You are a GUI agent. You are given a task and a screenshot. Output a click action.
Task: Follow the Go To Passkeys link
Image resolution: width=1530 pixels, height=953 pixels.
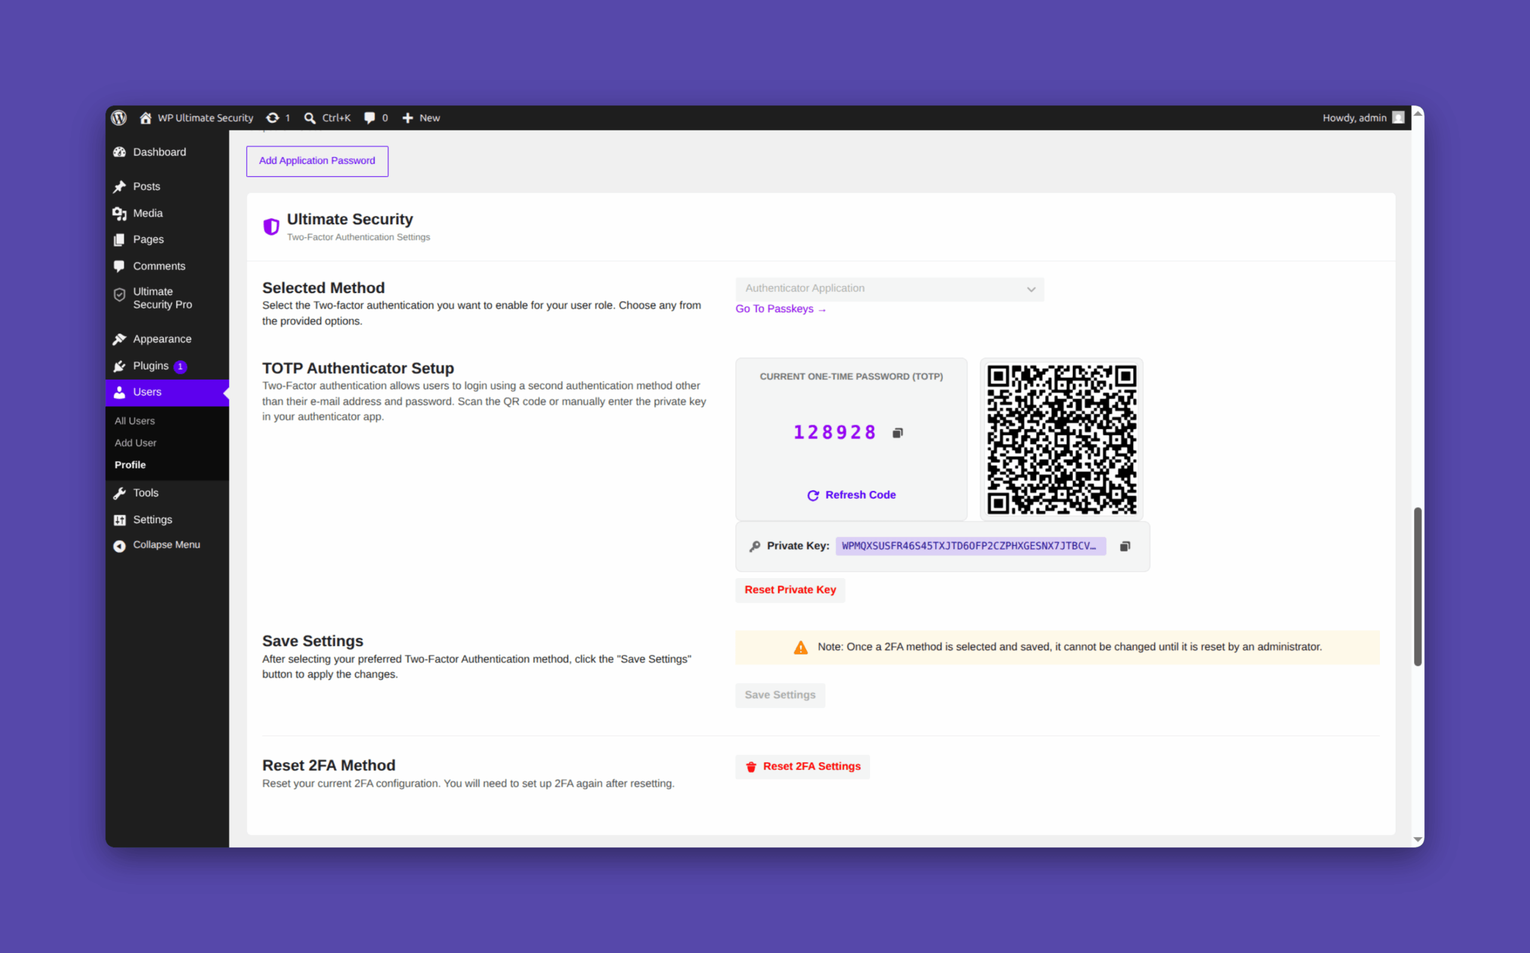[x=781, y=309]
